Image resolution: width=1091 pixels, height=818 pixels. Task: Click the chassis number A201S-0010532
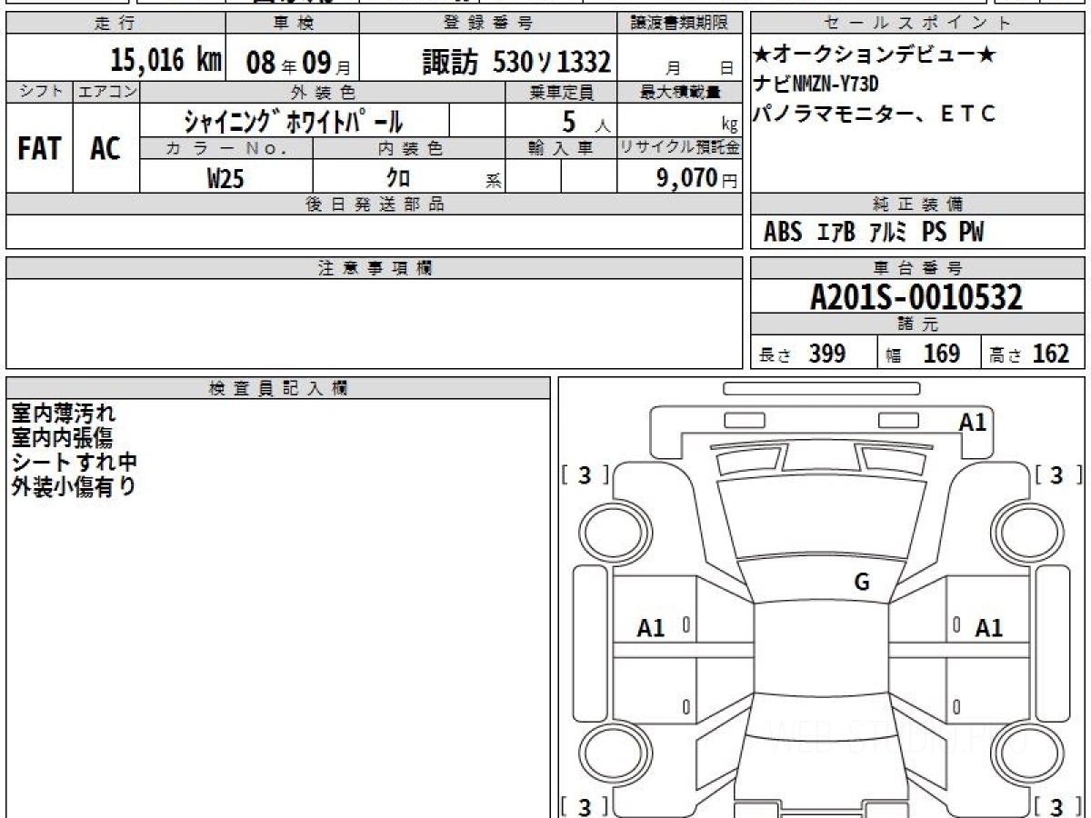(916, 296)
